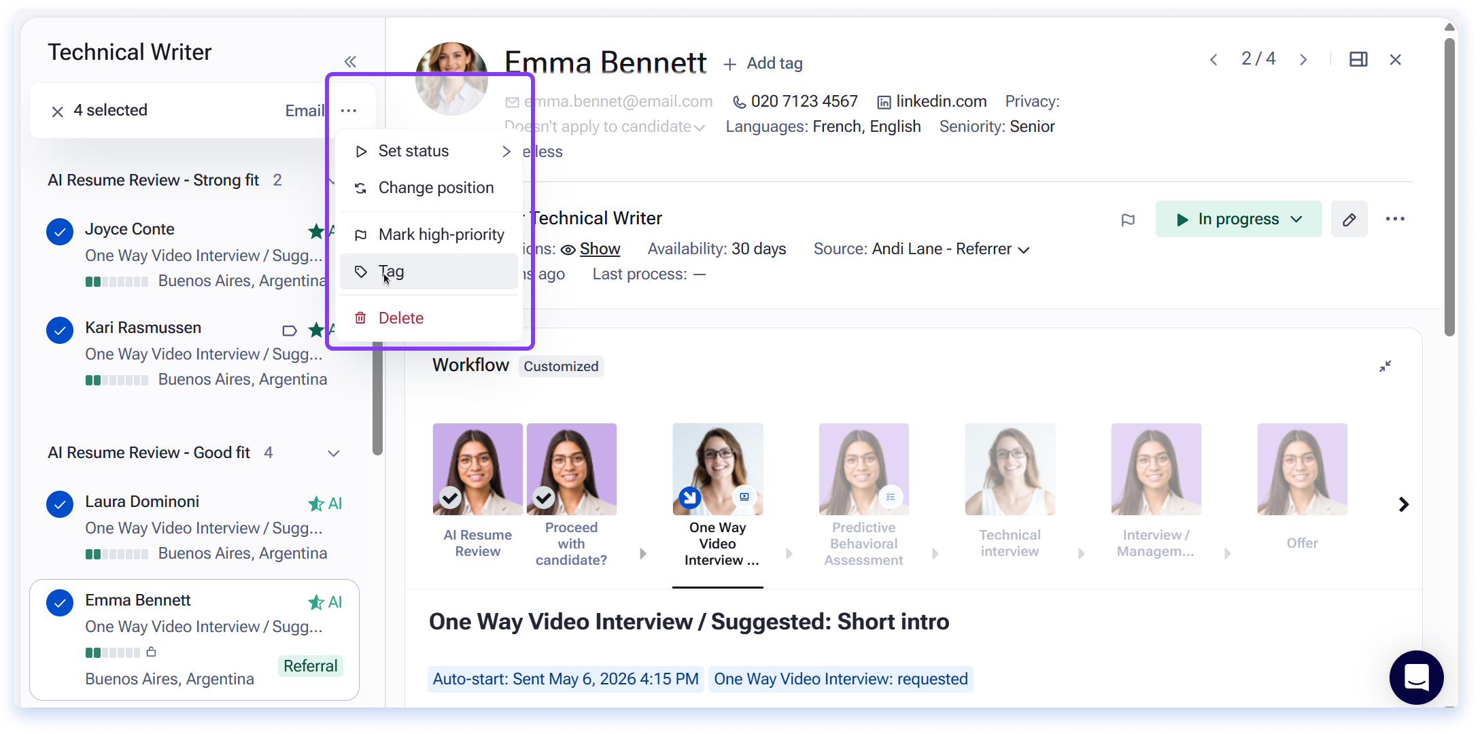The image size is (1482, 734).
Task: Open the three-dot menu beside the edit icon
Action: pyautogui.click(x=1395, y=219)
